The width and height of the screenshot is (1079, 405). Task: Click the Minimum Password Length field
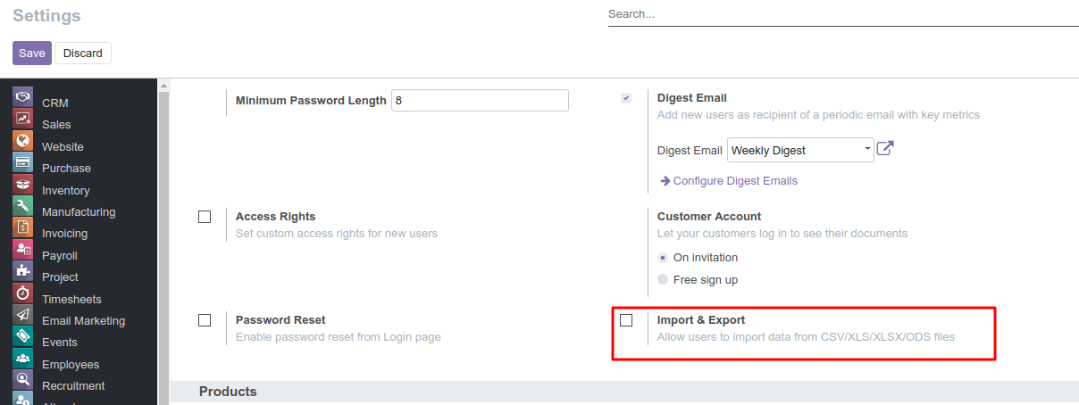coord(480,101)
